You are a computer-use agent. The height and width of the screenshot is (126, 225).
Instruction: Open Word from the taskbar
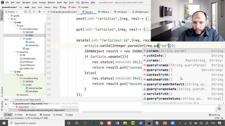(x=117, y=123)
